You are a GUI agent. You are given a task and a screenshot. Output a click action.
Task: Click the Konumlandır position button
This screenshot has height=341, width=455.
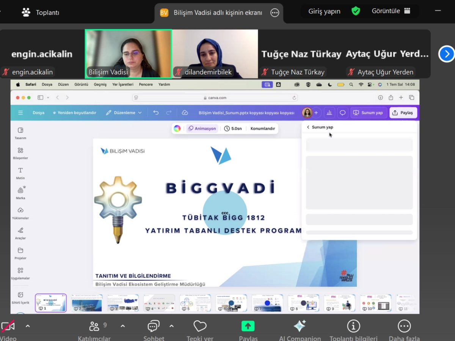click(x=262, y=128)
